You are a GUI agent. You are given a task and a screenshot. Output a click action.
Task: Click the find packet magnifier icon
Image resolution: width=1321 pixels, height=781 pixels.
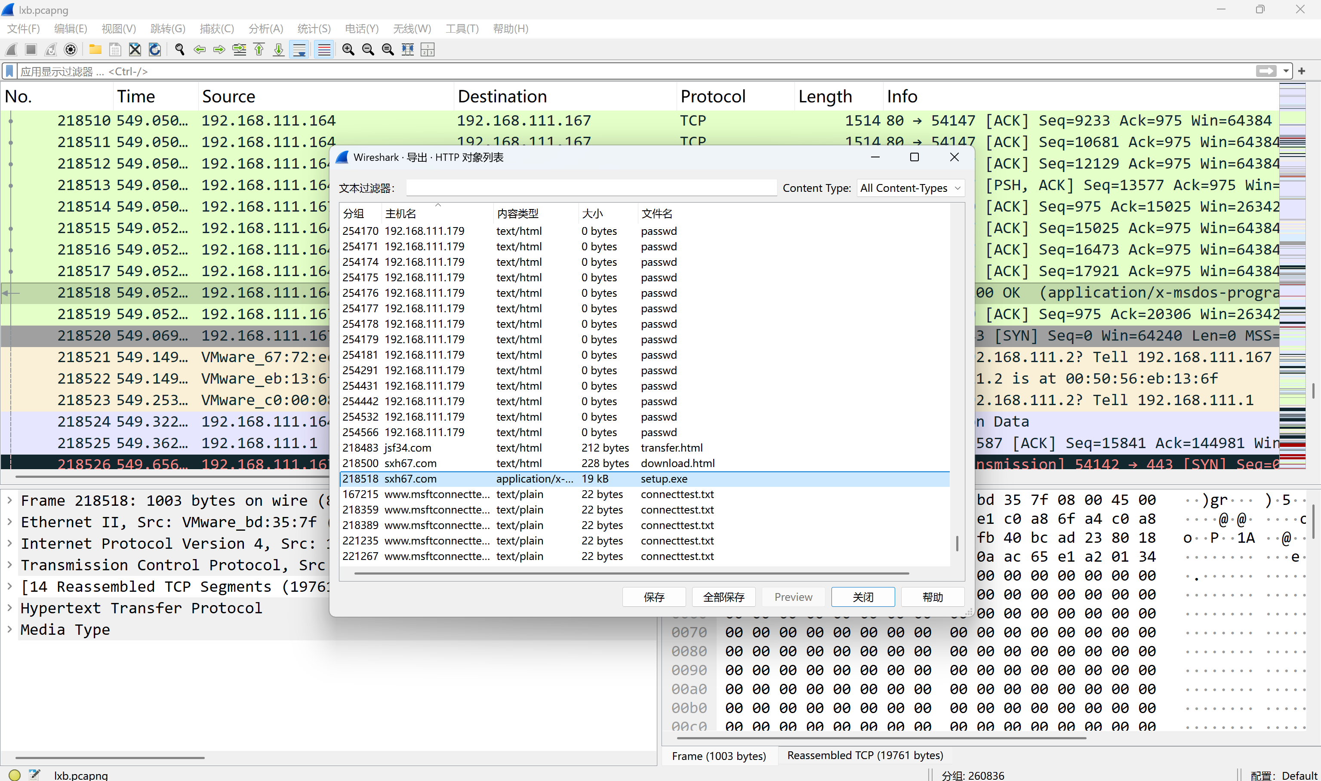coord(179,49)
